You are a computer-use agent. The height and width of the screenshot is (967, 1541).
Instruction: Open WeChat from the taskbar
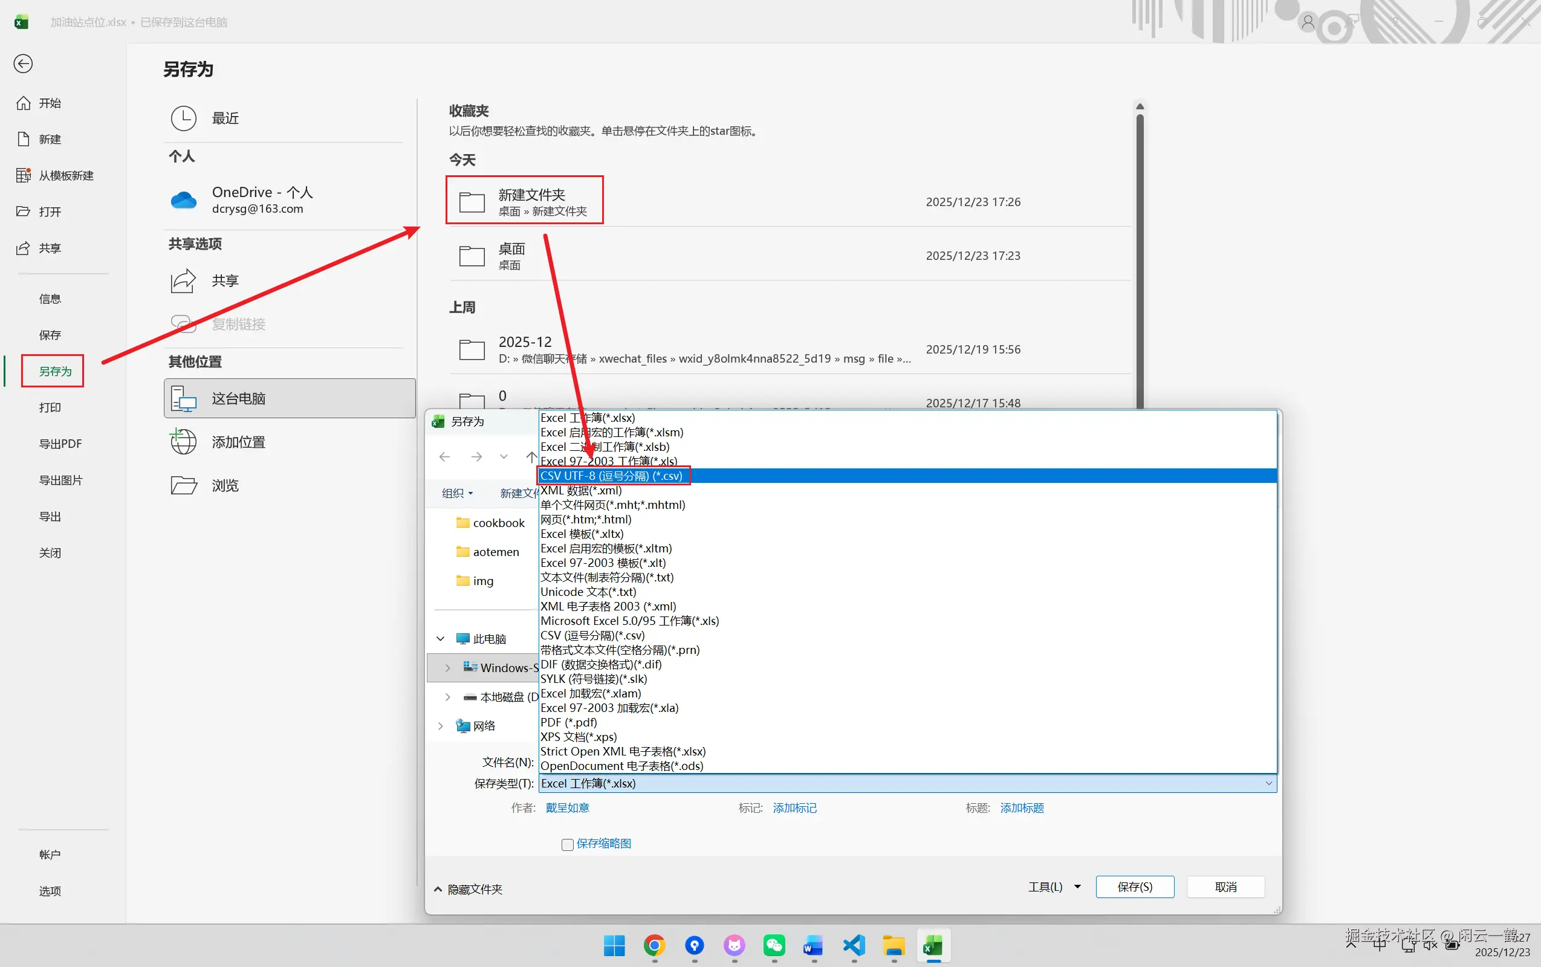coord(774,945)
